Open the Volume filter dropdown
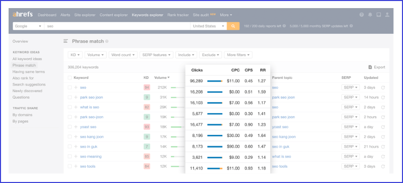403x183 pixels. pyautogui.click(x=95, y=55)
